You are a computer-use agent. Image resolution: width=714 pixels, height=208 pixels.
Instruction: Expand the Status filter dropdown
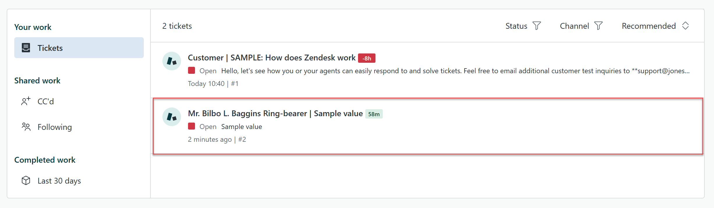click(523, 26)
